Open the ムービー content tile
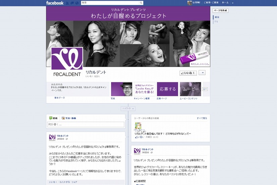Image resolution: width=277 pixels, height=185 pixels. [x=190, y=89]
